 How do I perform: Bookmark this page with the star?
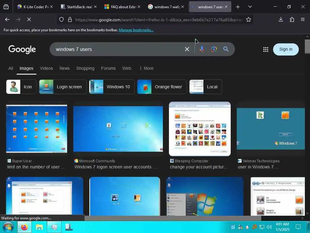pyautogui.click(x=249, y=19)
